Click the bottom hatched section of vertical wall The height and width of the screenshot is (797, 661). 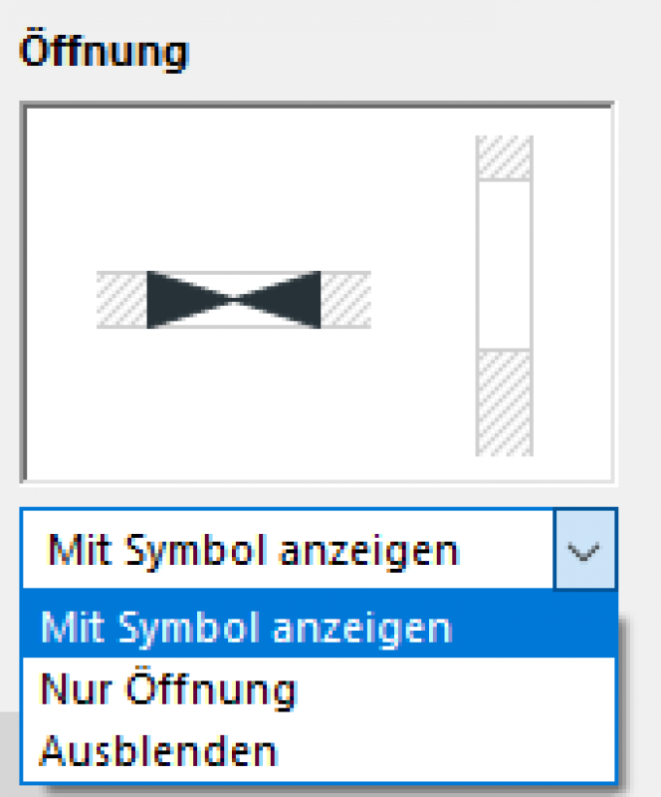coord(504,401)
